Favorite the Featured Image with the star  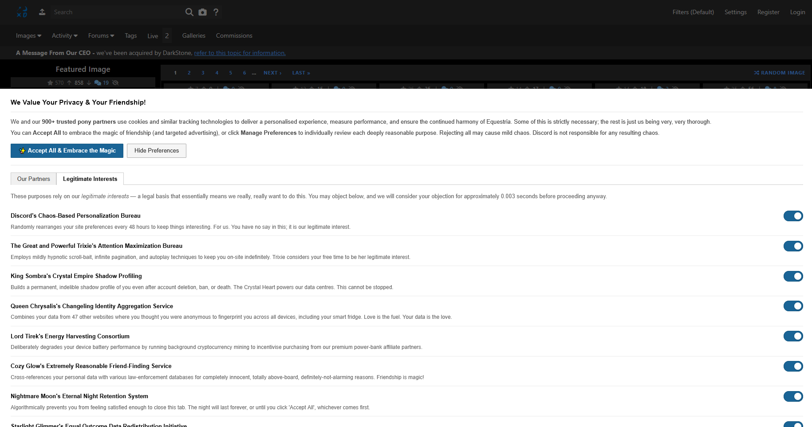(51, 83)
